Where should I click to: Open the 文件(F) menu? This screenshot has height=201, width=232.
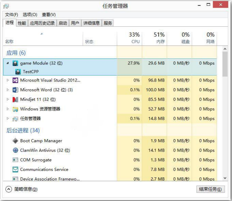coord(12,15)
